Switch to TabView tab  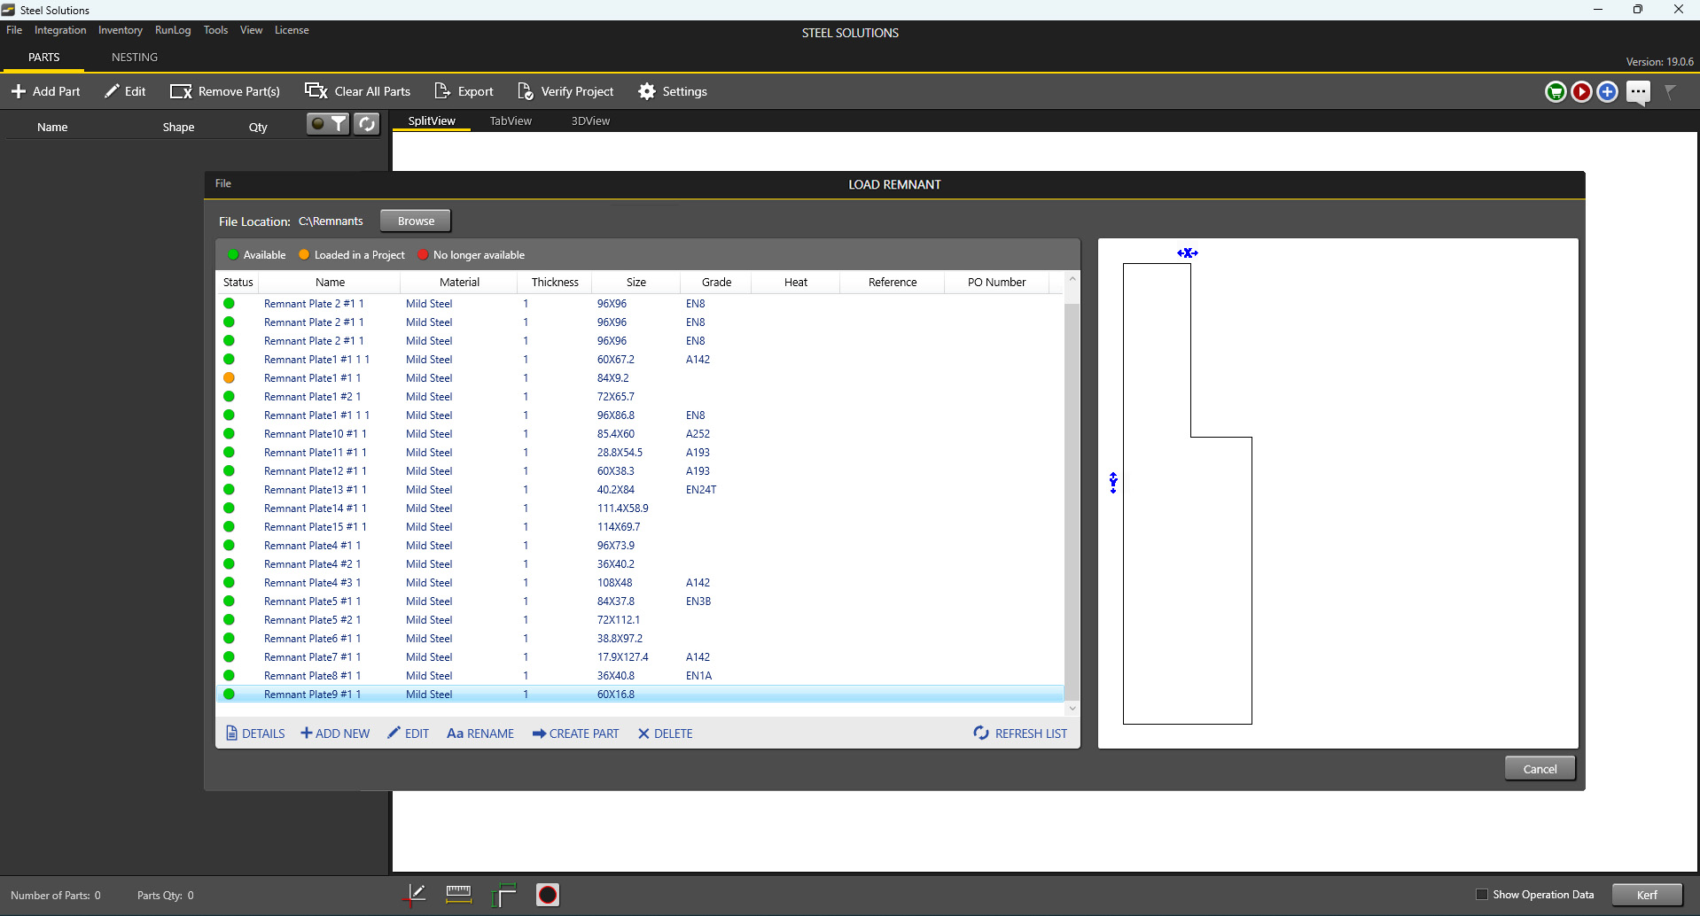tap(511, 120)
